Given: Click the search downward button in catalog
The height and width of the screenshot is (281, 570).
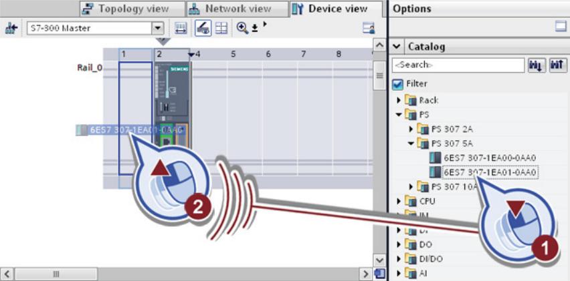Looking at the screenshot, I should 537,65.
